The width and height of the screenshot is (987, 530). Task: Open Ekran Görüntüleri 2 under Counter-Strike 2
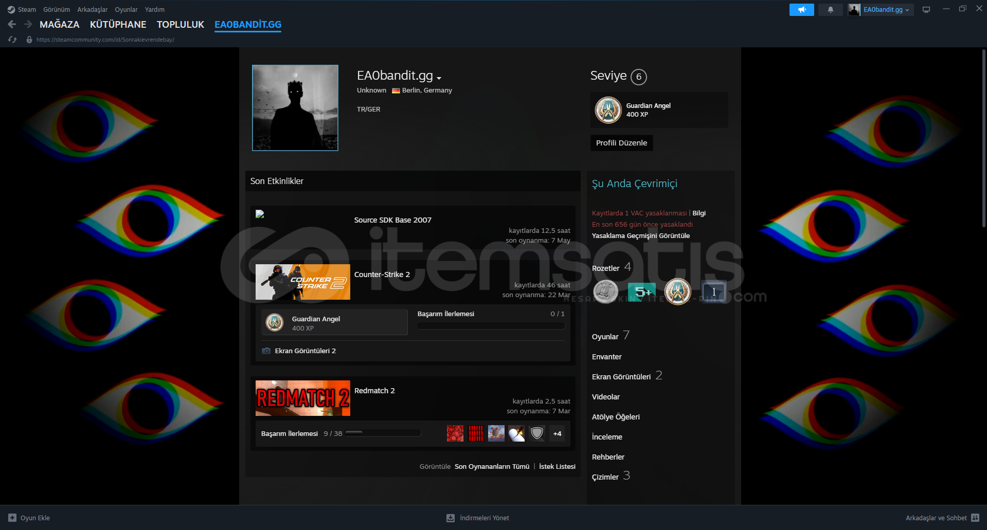pyautogui.click(x=305, y=351)
